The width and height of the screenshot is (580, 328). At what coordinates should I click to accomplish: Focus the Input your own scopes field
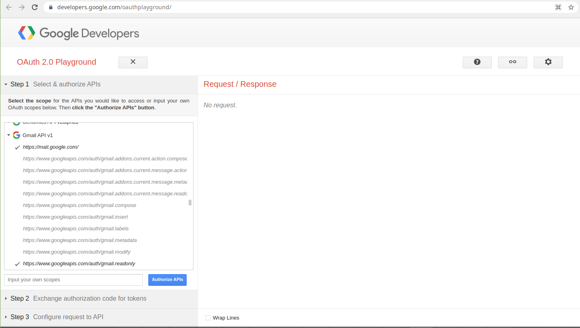[73, 280]
